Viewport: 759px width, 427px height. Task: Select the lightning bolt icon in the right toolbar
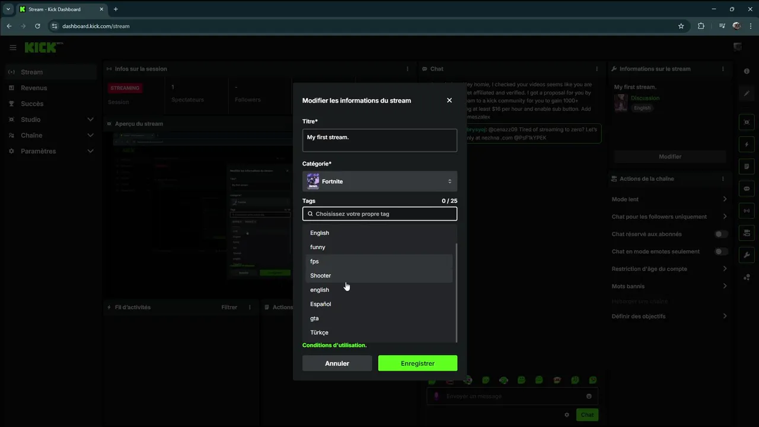pos(747,145)
